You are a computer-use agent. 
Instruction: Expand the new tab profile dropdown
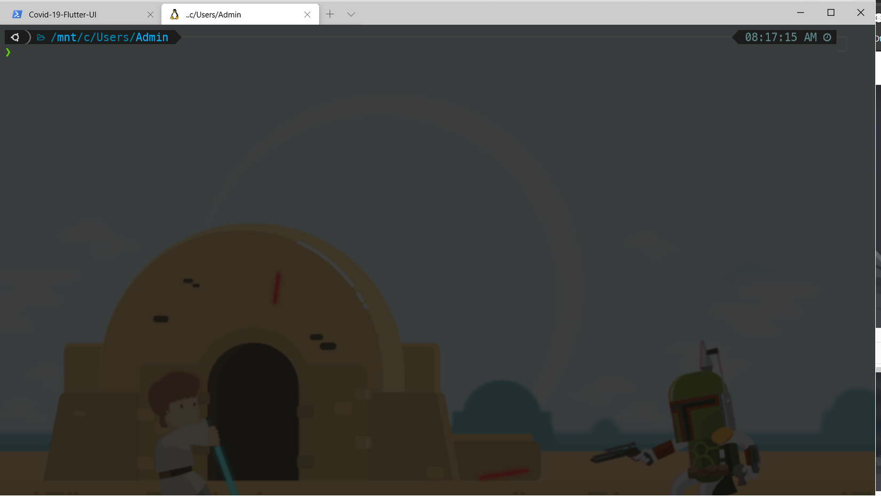(351, 14)
